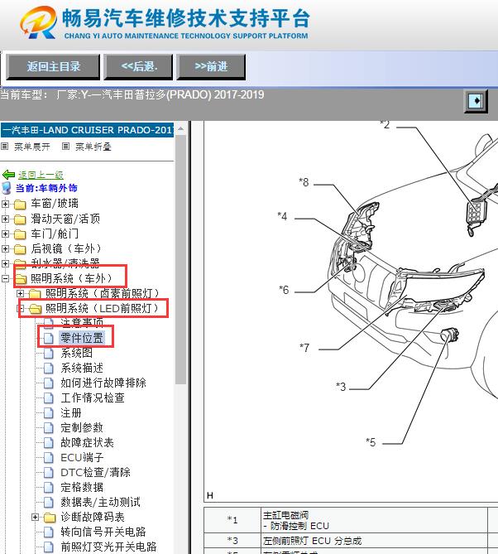Screen dimensions: 498x554
Task: Click the document icon beside 系统描述
Action: (48, 369)
